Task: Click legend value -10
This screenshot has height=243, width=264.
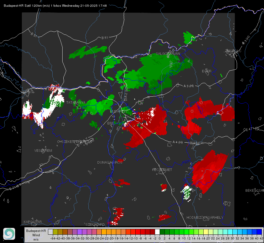Action: (135, 238)
